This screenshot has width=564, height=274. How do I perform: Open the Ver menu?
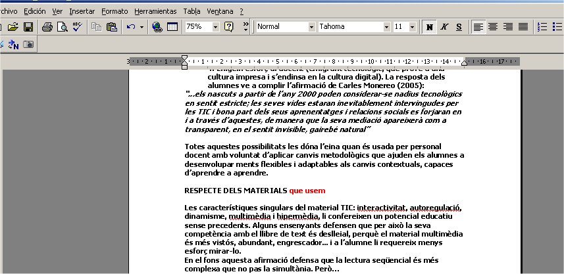(x=57, y=11)
